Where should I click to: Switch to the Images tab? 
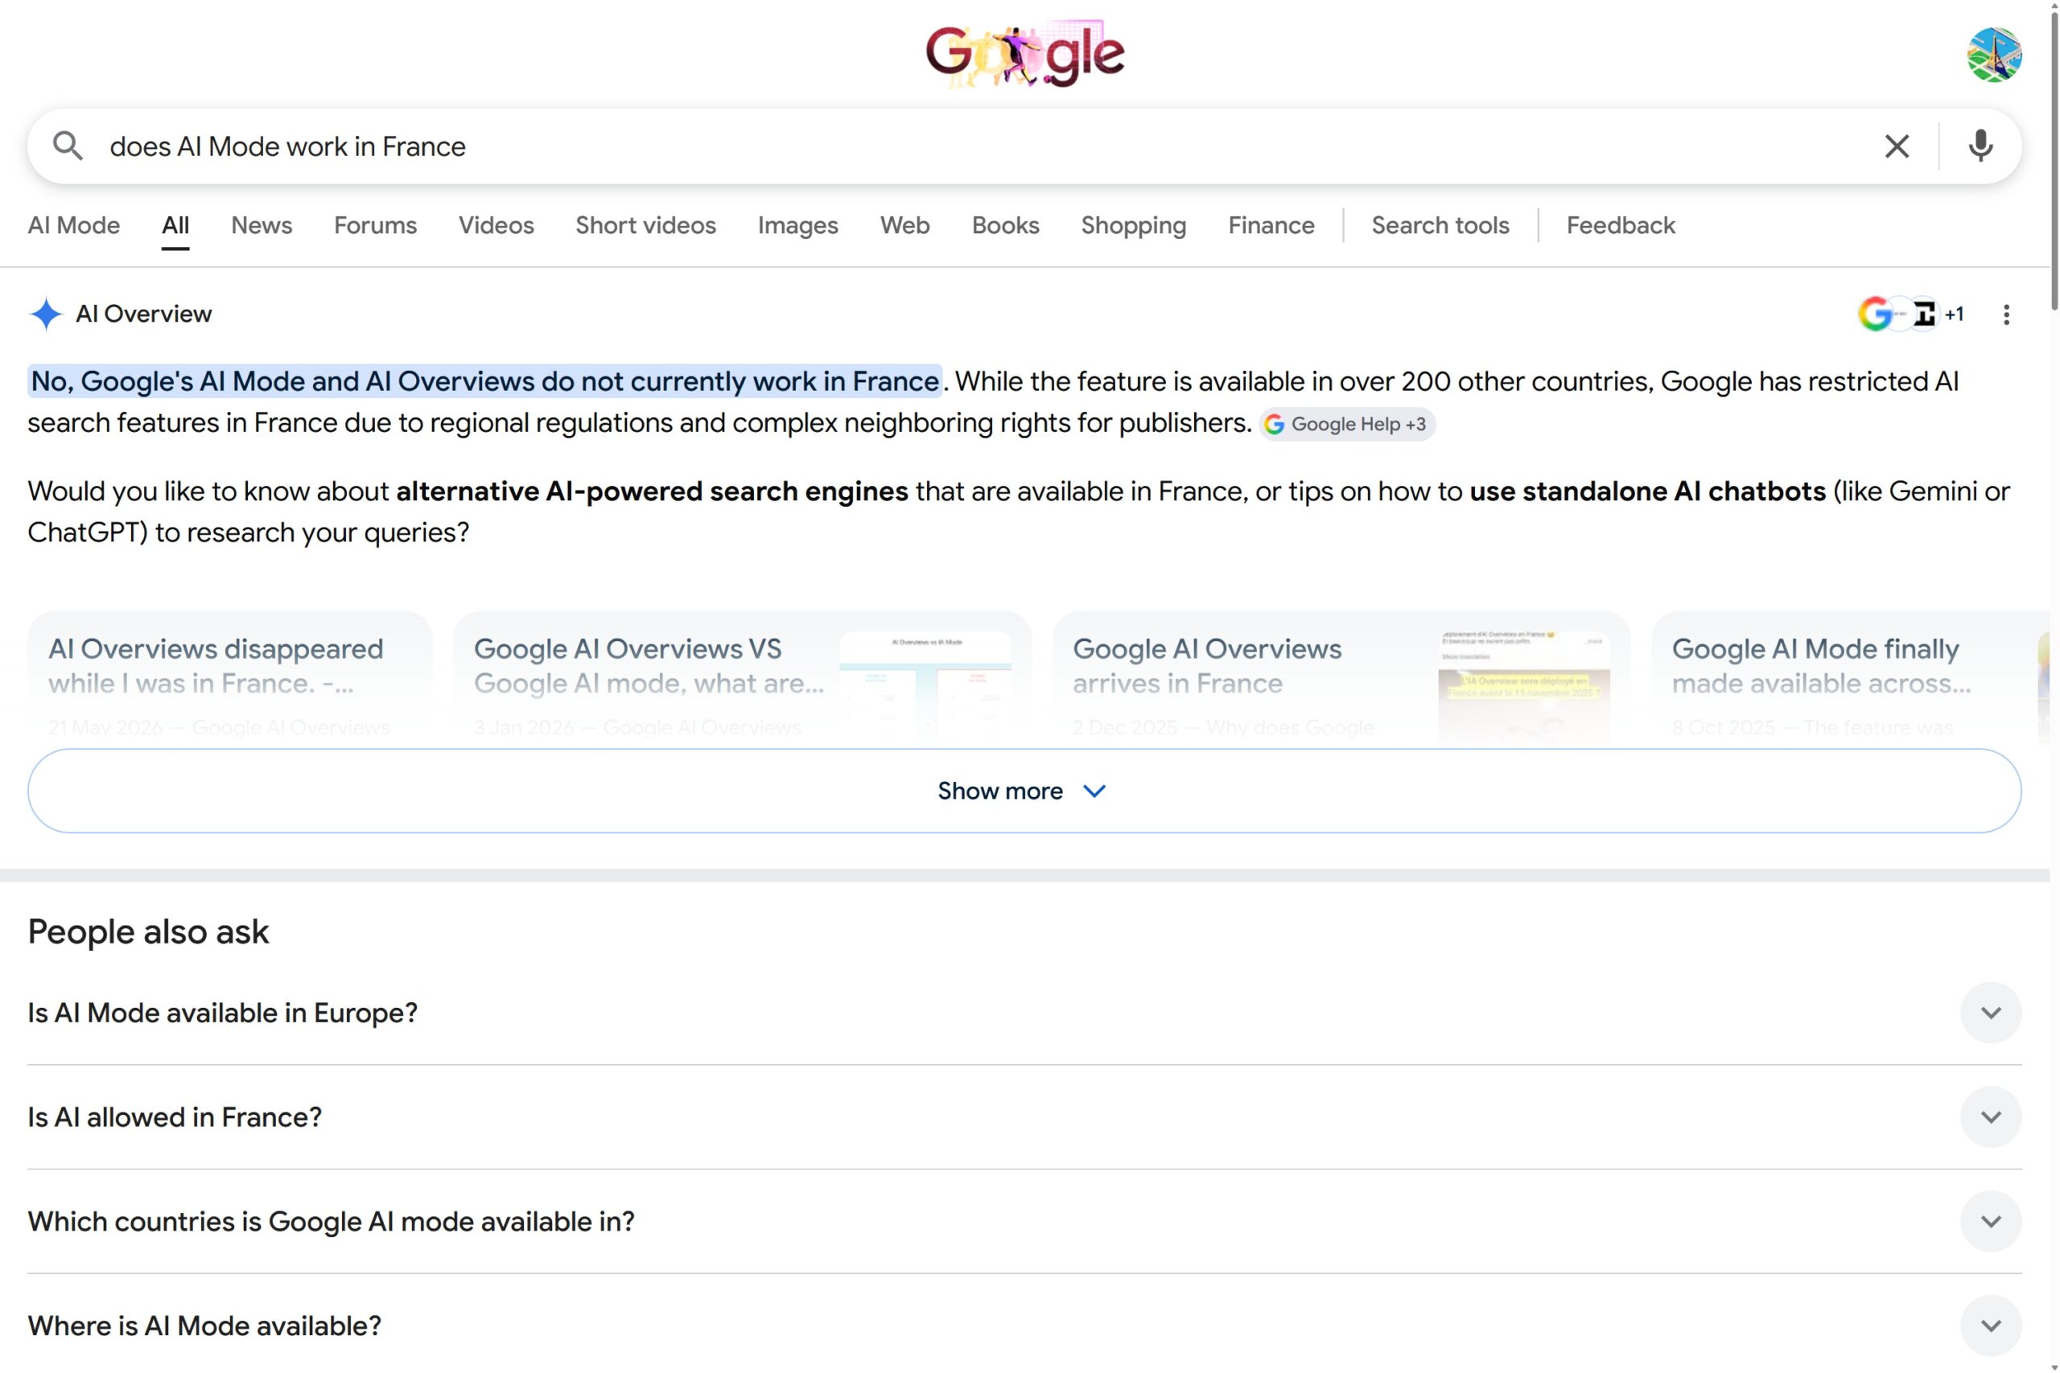(798, 225)
